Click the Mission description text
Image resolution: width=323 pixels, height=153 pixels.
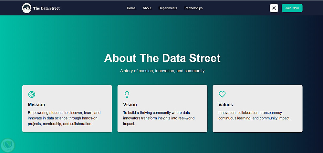(64, 118)
